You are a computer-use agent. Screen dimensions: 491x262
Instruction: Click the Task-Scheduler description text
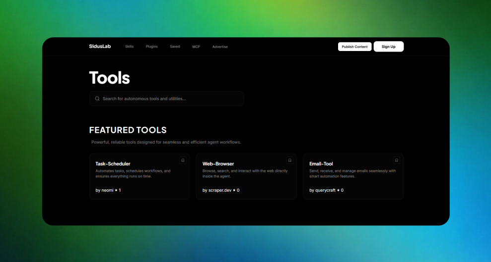(x=133, y=174)
